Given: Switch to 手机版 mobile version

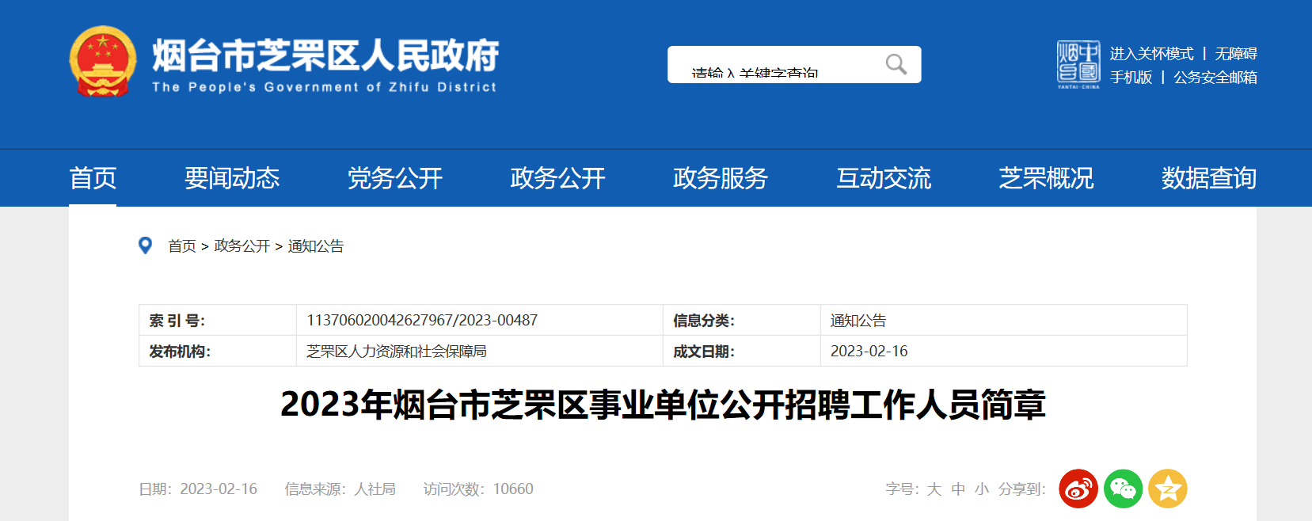Looking at the screenshot, I should tap(1131, 78).
